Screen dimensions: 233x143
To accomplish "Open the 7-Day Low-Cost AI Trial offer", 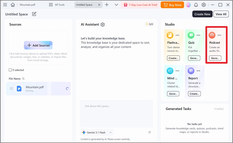I will [x=141, y=5].
